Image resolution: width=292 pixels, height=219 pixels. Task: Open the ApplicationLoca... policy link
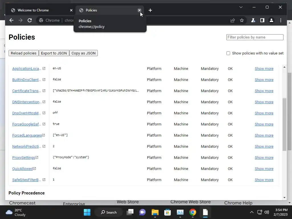click(27, 68)
